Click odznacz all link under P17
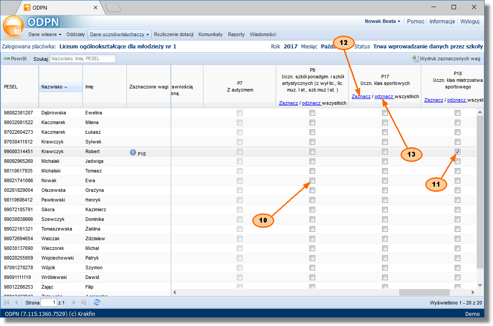 pos(384,96)
